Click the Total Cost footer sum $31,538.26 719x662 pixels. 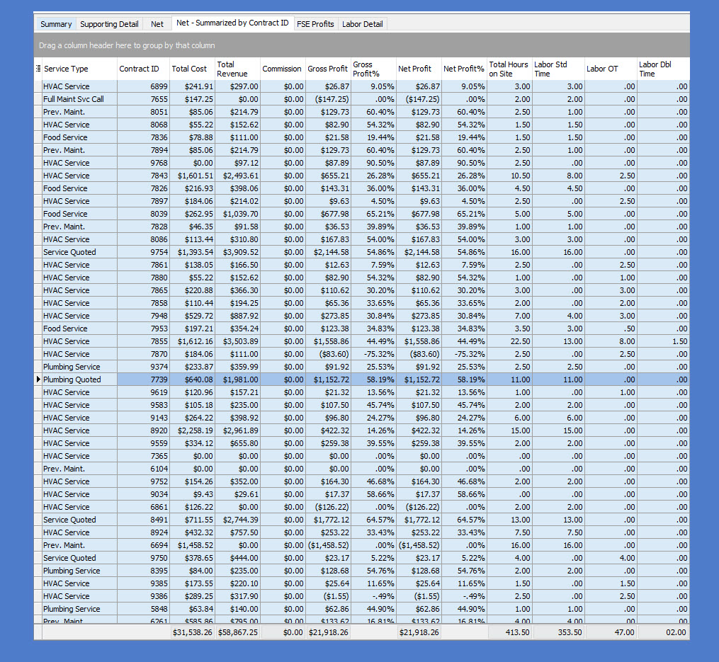tap(193, 632)
